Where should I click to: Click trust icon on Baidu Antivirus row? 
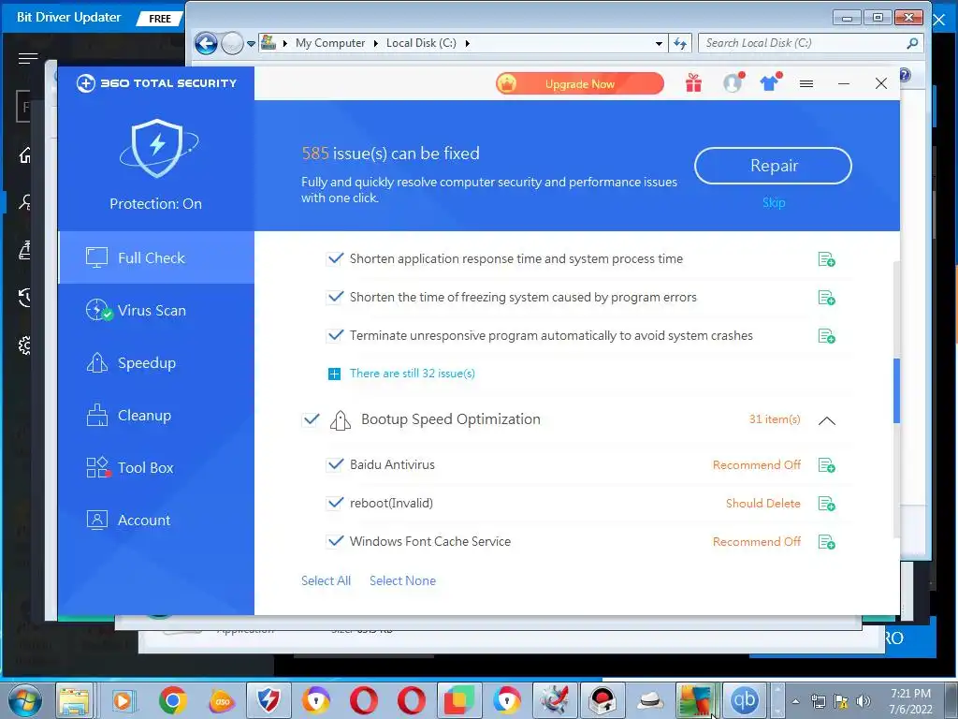pos(826,465)
